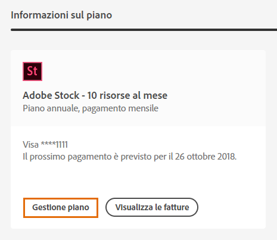Image resolution: width=277 pixels, height=240 pixels.
Task: Click the words Adobe Stock in the title
Action: (x=51, y=95)
